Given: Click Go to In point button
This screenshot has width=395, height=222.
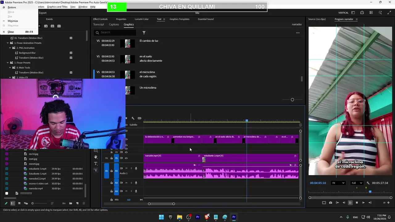Looking at the screenshot, I should coord(337,203).
